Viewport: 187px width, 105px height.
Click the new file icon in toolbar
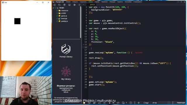click(55, 5)
